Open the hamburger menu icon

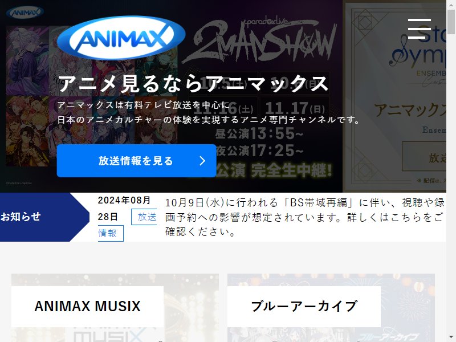click(419, 29)
